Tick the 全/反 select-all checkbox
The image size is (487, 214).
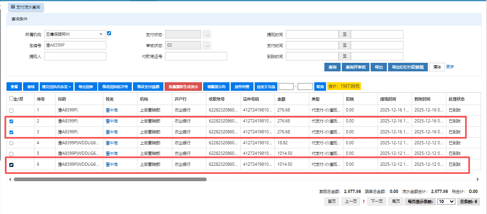click(11, 99)
